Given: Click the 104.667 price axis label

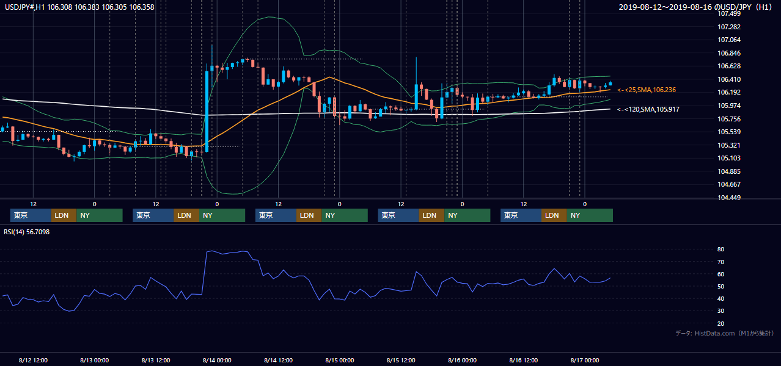Looking at the screenshot, I should pos(729,184).
